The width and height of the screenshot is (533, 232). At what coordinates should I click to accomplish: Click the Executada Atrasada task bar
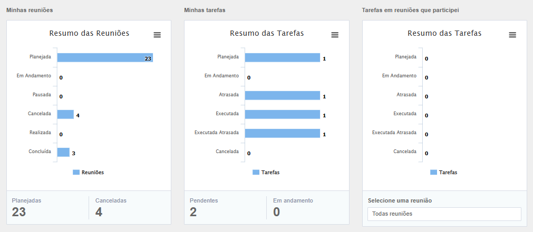click(x=282, y=134)
